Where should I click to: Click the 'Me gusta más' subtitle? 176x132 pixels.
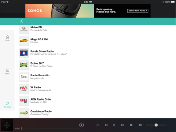[37, 78]
